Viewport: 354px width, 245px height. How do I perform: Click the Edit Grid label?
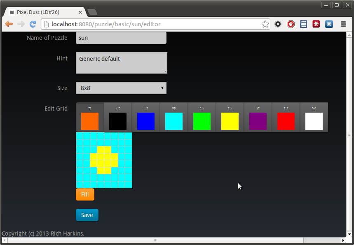(56, 109)
